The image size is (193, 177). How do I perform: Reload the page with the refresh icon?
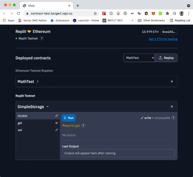19,13
